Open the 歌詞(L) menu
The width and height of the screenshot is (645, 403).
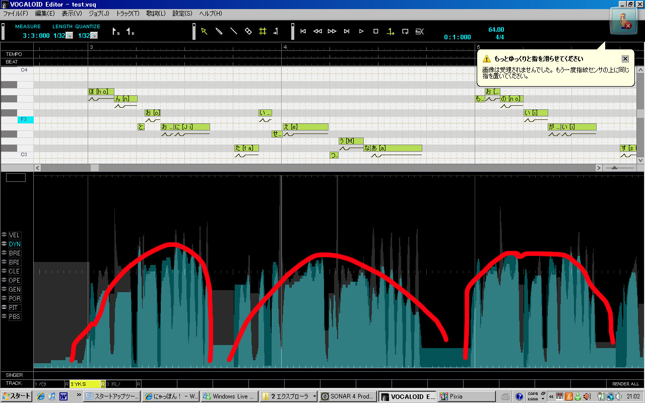[157, 13]
